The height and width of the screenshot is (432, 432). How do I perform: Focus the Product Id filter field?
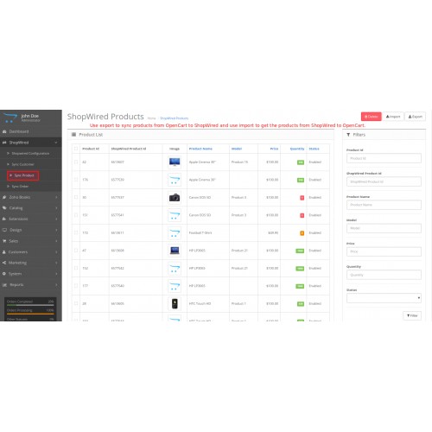384,158
